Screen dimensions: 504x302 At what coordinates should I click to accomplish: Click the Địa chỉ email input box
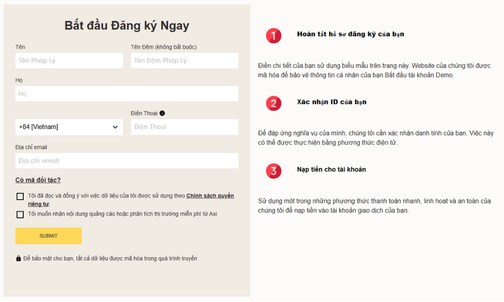(x=127, y=161)
